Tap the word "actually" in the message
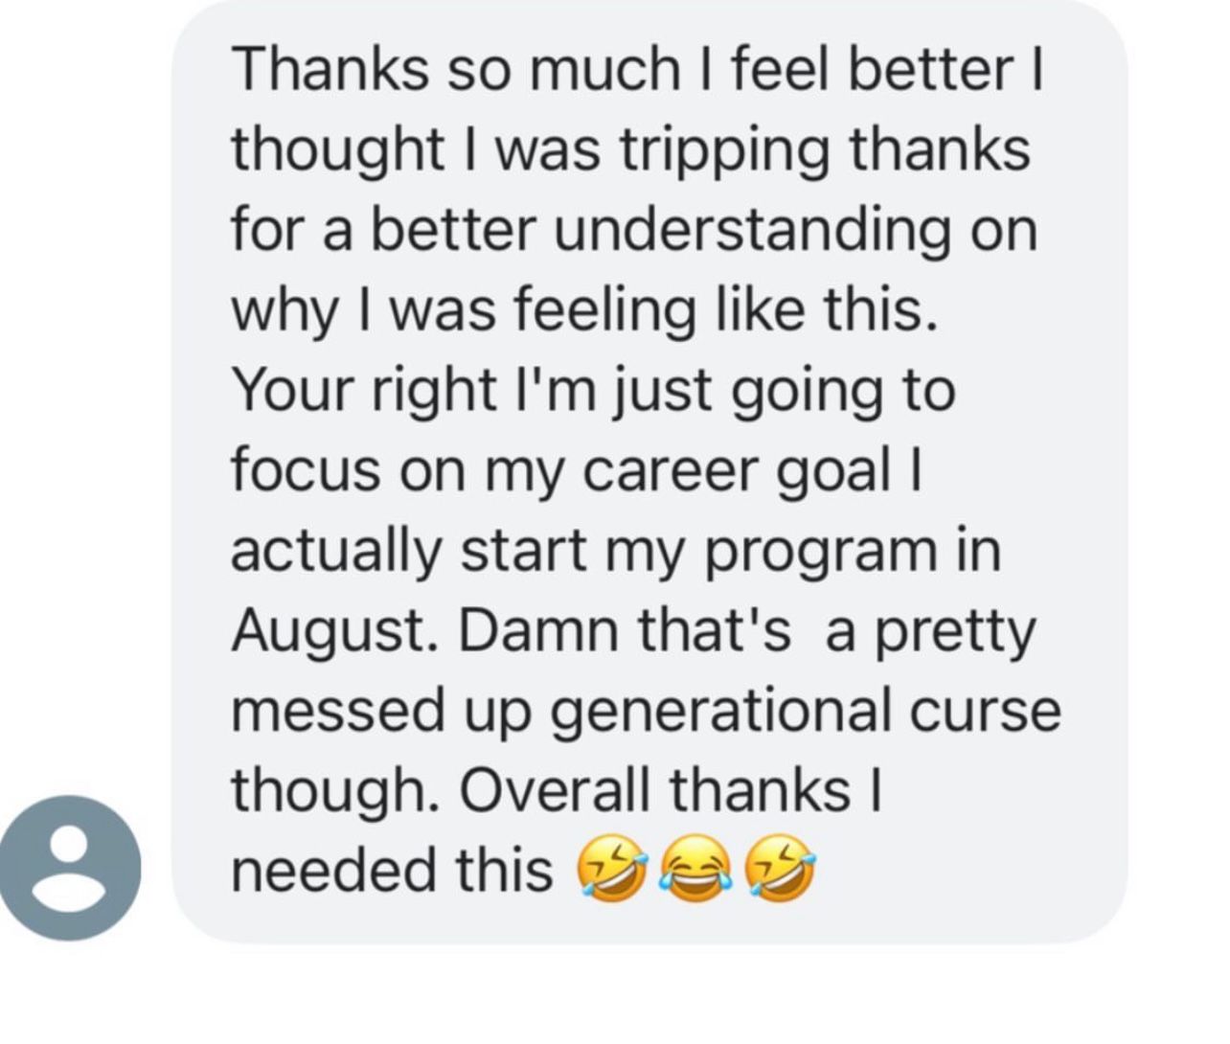This screenshot has width=1230, height=1044. click(x=338, y=553)
